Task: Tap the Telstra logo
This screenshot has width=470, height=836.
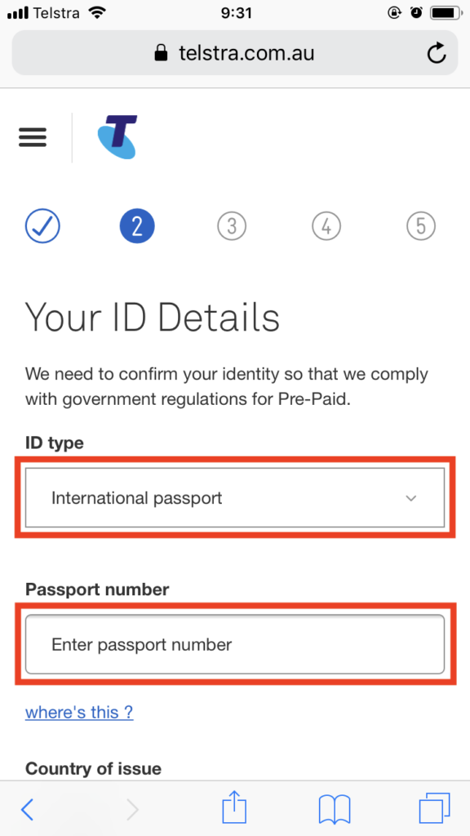Action: 117,136
